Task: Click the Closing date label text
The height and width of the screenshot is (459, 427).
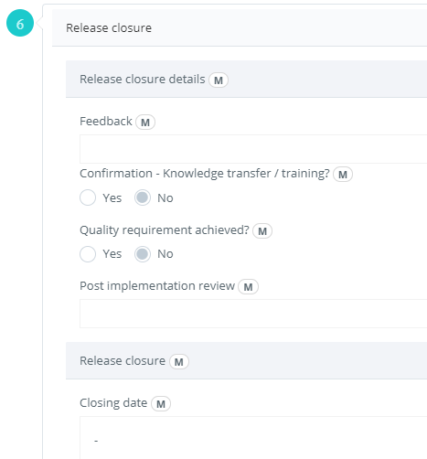Action: pyautogui.click(x=113, y=403)
